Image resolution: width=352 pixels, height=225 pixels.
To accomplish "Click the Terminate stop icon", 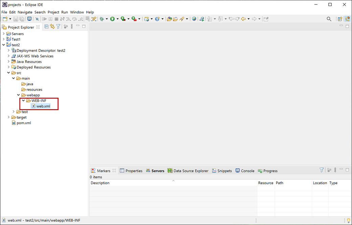I will (x=57, y=19).
